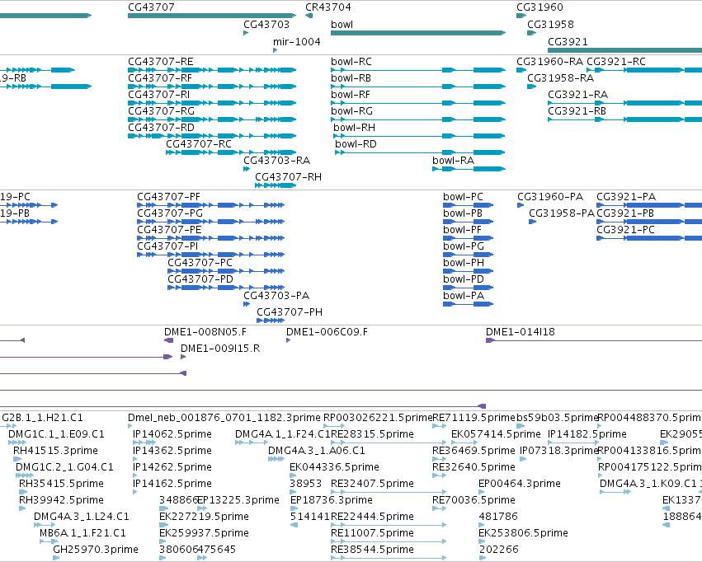This screenshot has width=702, height=562.
Task: Select EST EK057414.5prime
Action: point(496,434)
